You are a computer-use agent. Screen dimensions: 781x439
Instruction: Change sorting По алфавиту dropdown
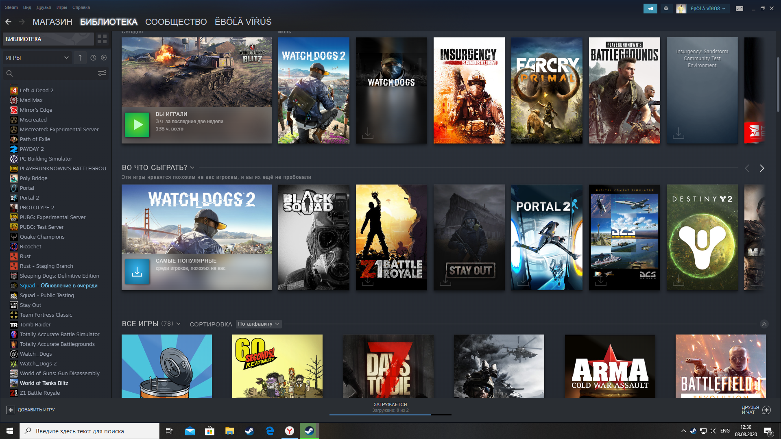[x=259, y=324]
